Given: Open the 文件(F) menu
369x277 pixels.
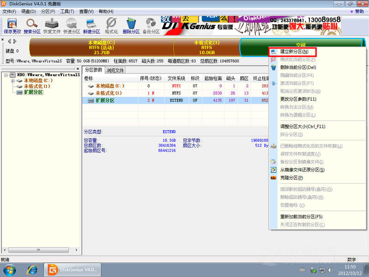Looking at the screenshot, I should tap(9, 12).
